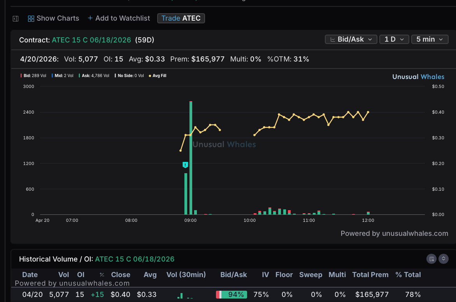
Task: Collapse the Historical Volume panel
Action: 444,259
